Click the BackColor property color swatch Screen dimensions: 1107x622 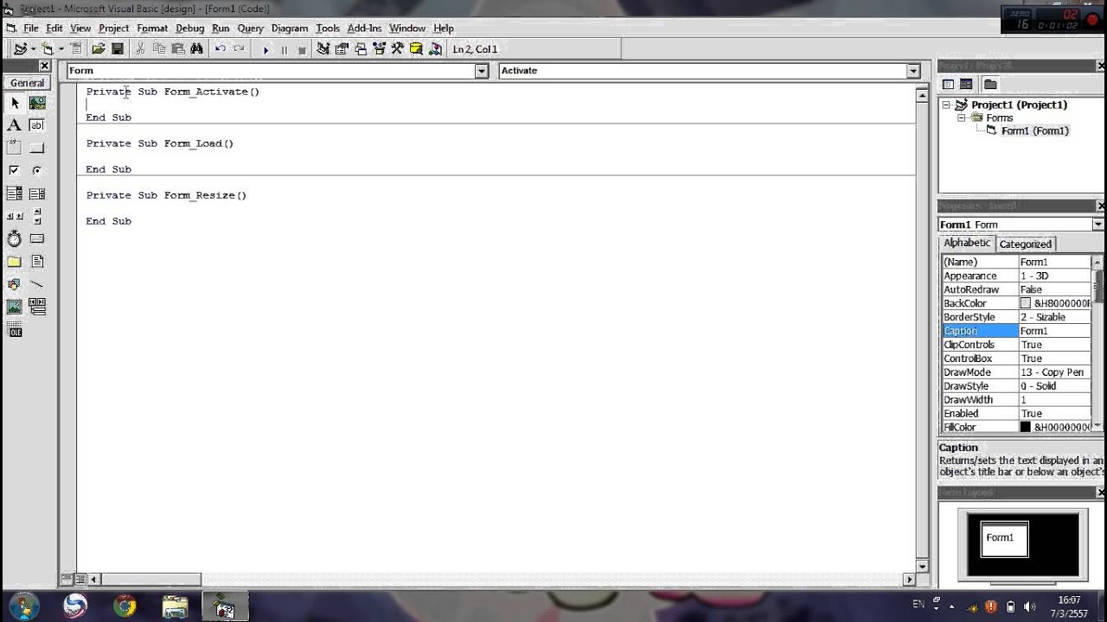[1026, 303]
